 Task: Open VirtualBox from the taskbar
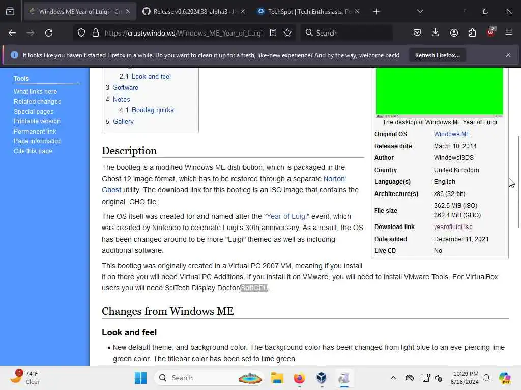(322, 378)
